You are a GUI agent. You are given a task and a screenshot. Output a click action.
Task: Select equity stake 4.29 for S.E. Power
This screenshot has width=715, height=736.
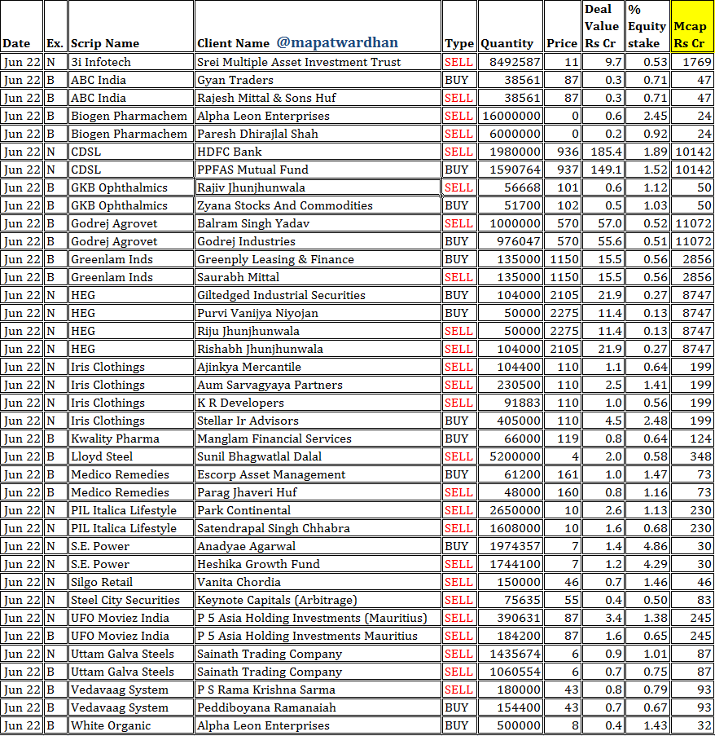pyautogui.click(x=647, y=564)
